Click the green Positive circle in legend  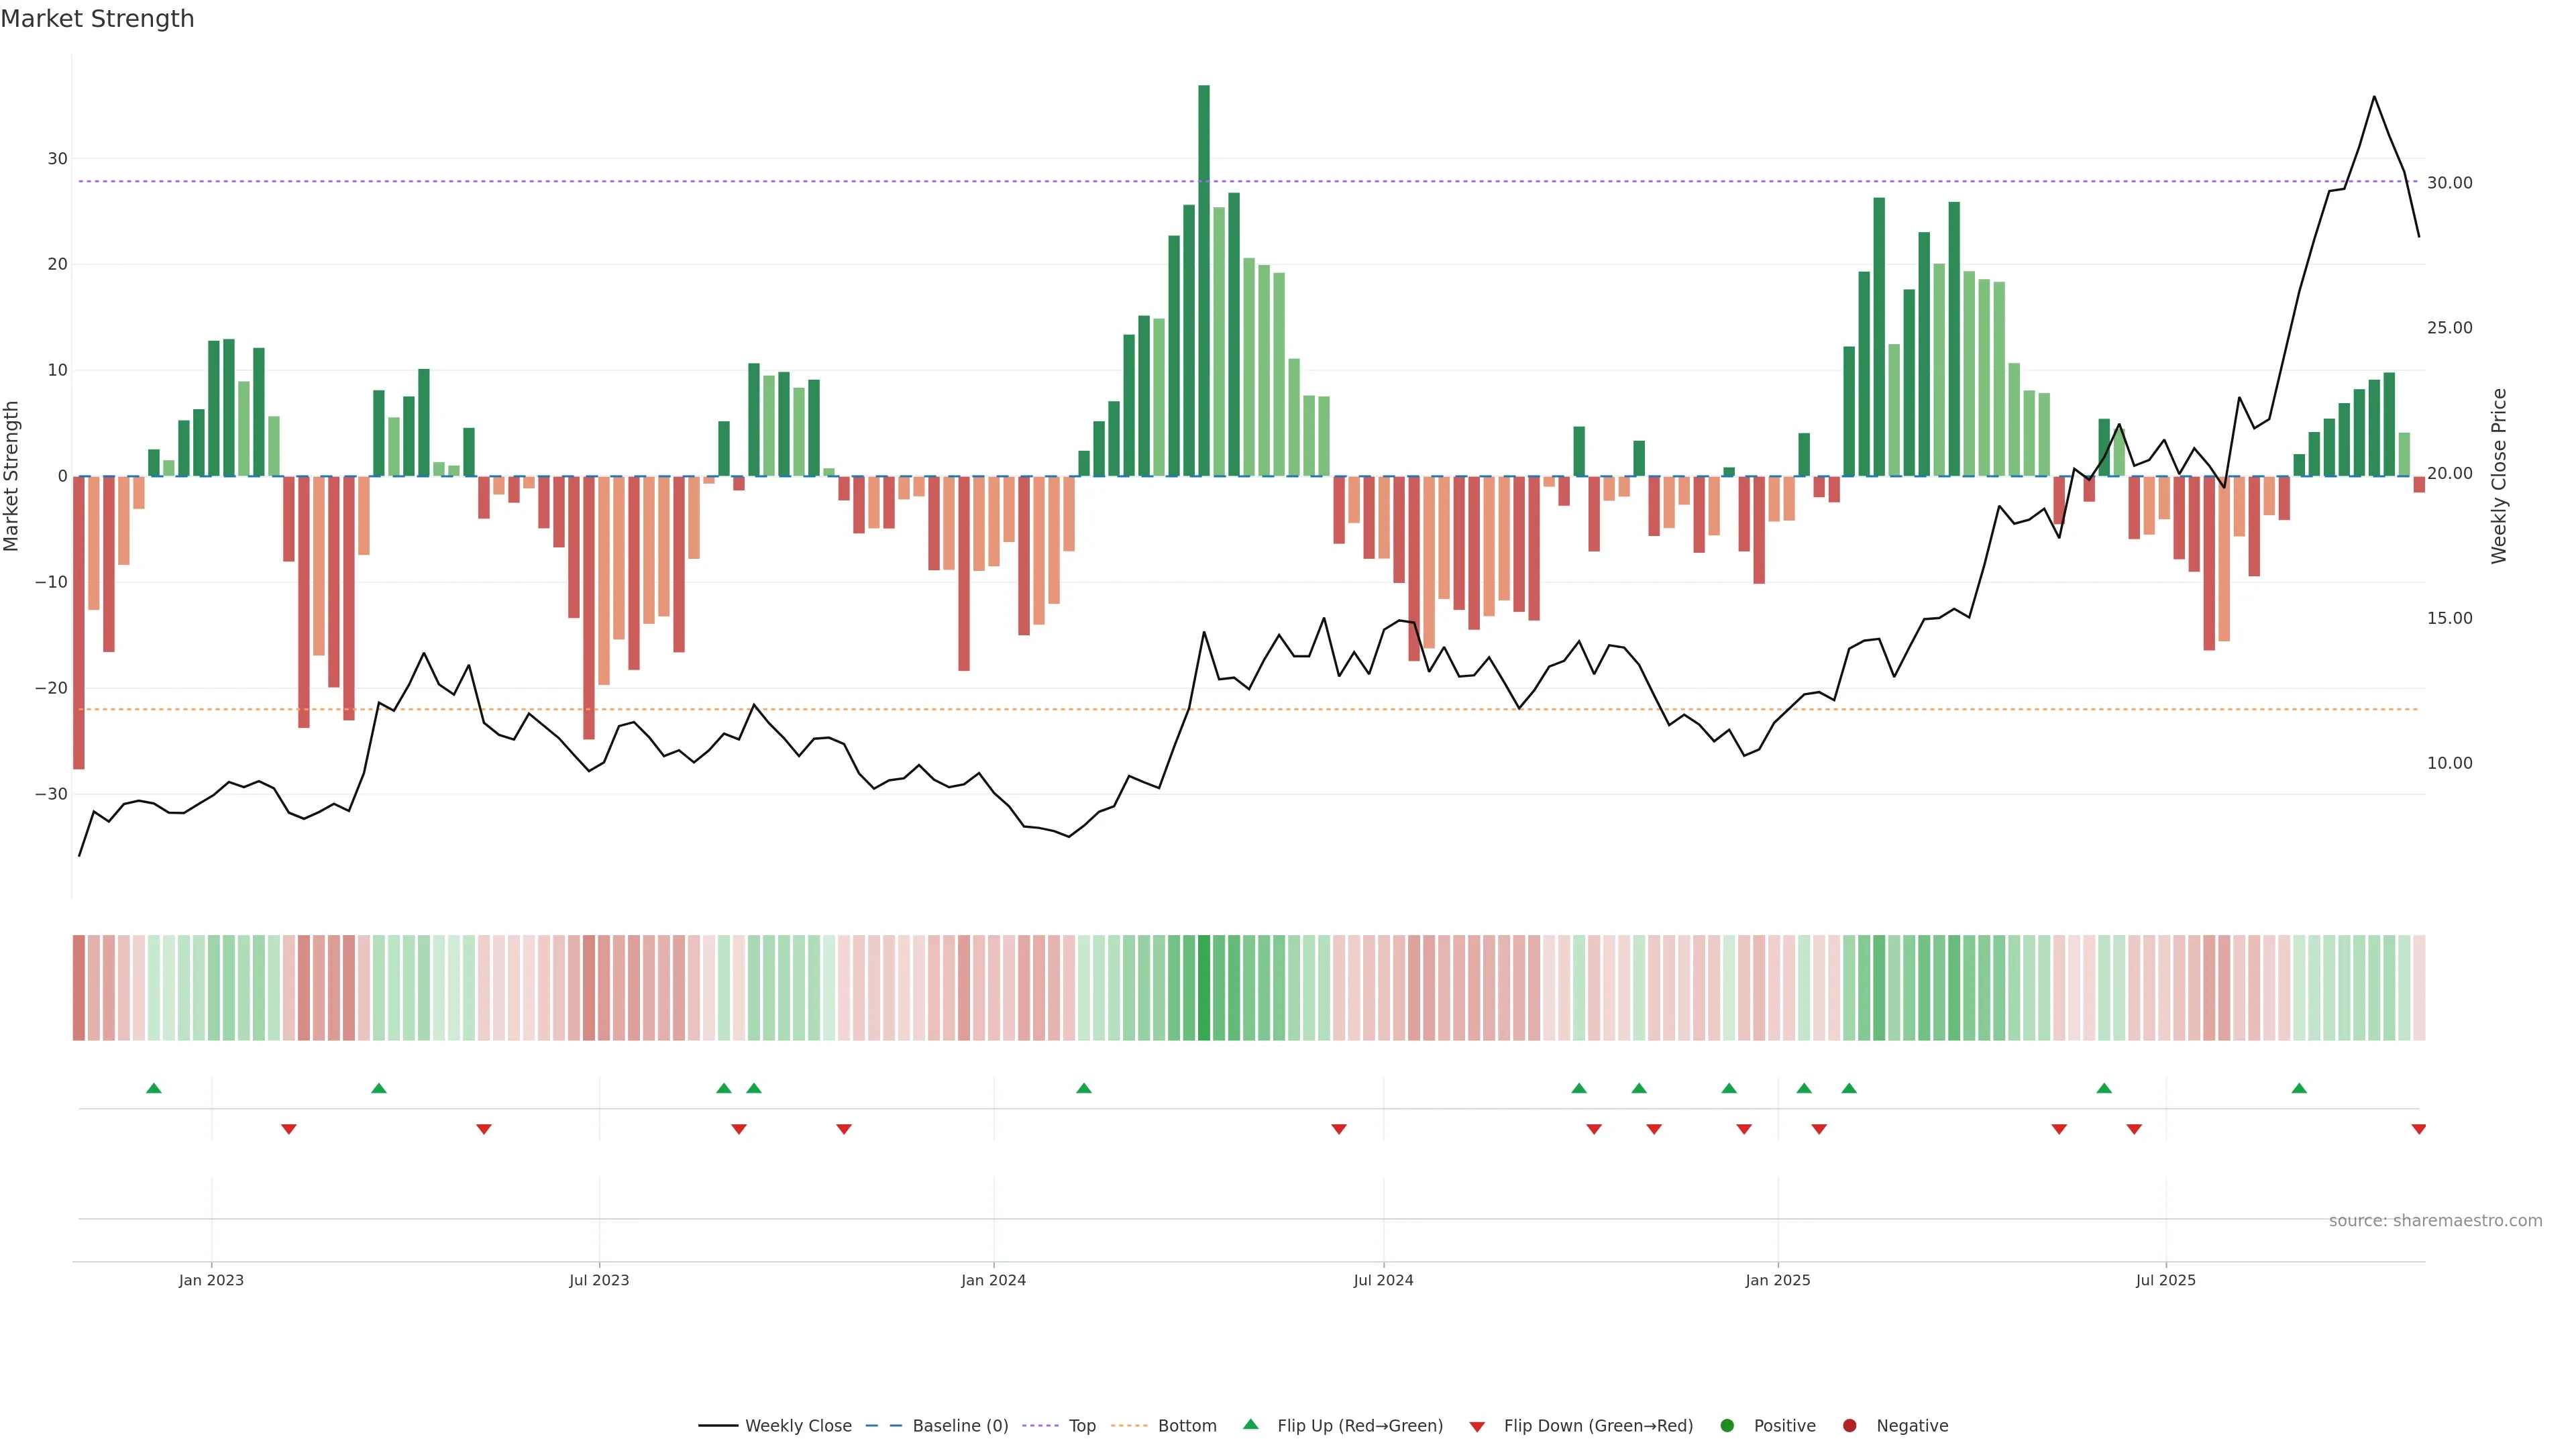(1727, 1426)
